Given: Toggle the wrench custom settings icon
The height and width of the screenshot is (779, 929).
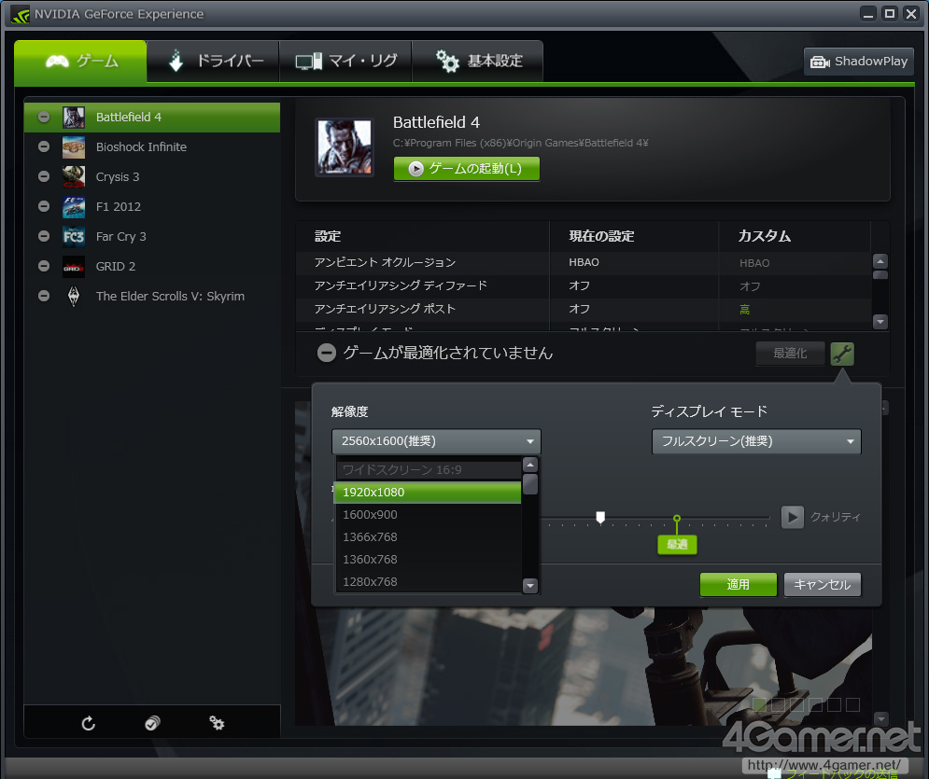Looking at the screenshot, I should [x=842, y=354].
